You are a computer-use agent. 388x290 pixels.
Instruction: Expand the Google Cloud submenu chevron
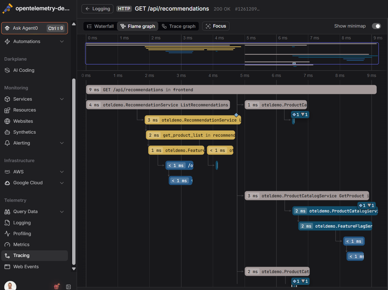click(62, 183)
